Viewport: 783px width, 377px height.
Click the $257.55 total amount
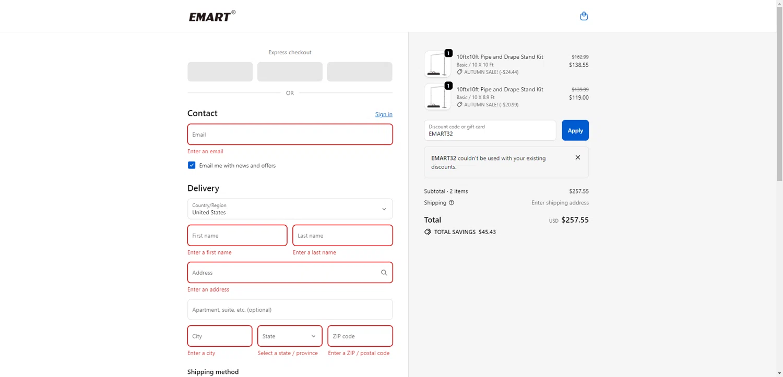pos(575,220)
